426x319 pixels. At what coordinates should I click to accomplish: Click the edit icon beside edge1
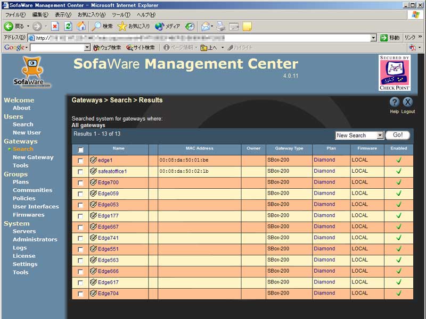(93, 160)
